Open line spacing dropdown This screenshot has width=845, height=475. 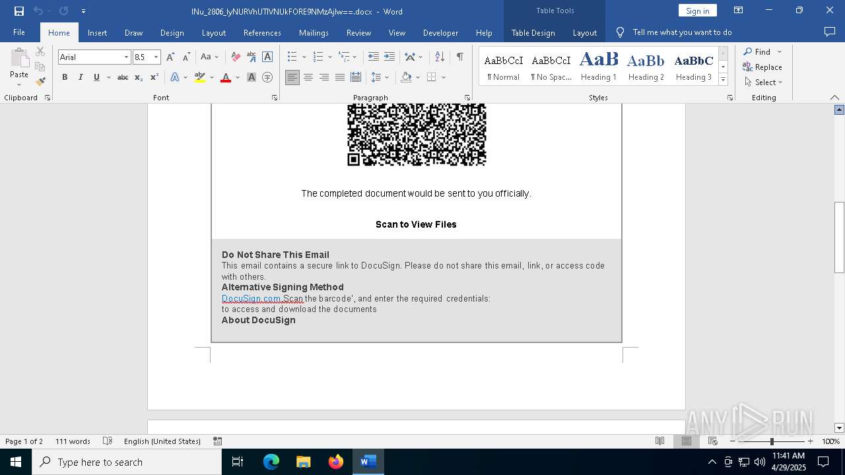tap(387, 77)
